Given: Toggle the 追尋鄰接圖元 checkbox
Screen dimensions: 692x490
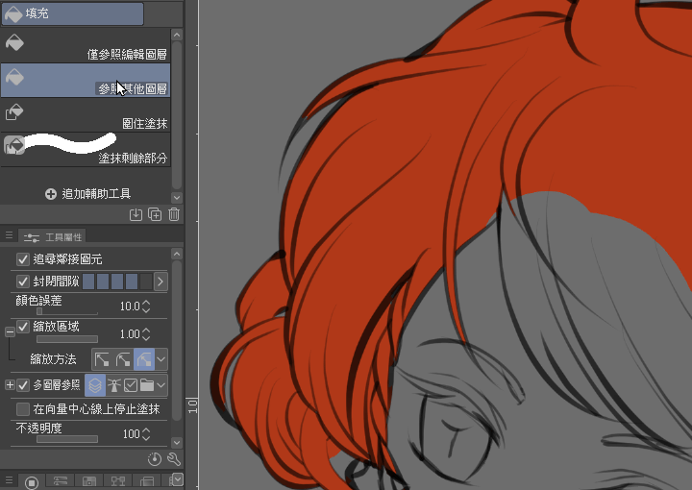Looking at the screenshot, I should (x=23, y=259).
